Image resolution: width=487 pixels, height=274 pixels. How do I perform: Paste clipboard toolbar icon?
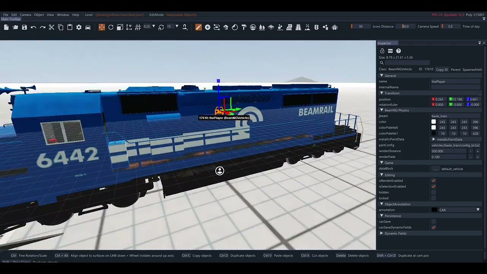coord(70,27)
